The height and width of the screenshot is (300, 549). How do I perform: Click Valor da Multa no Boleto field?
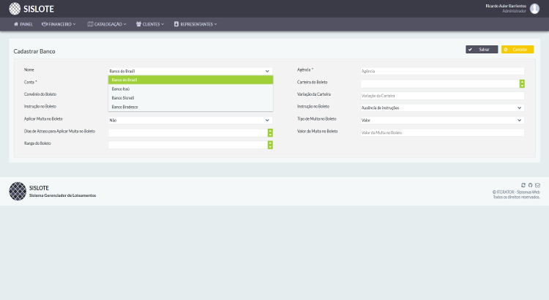pyautogui.click(x=442, y=132)
